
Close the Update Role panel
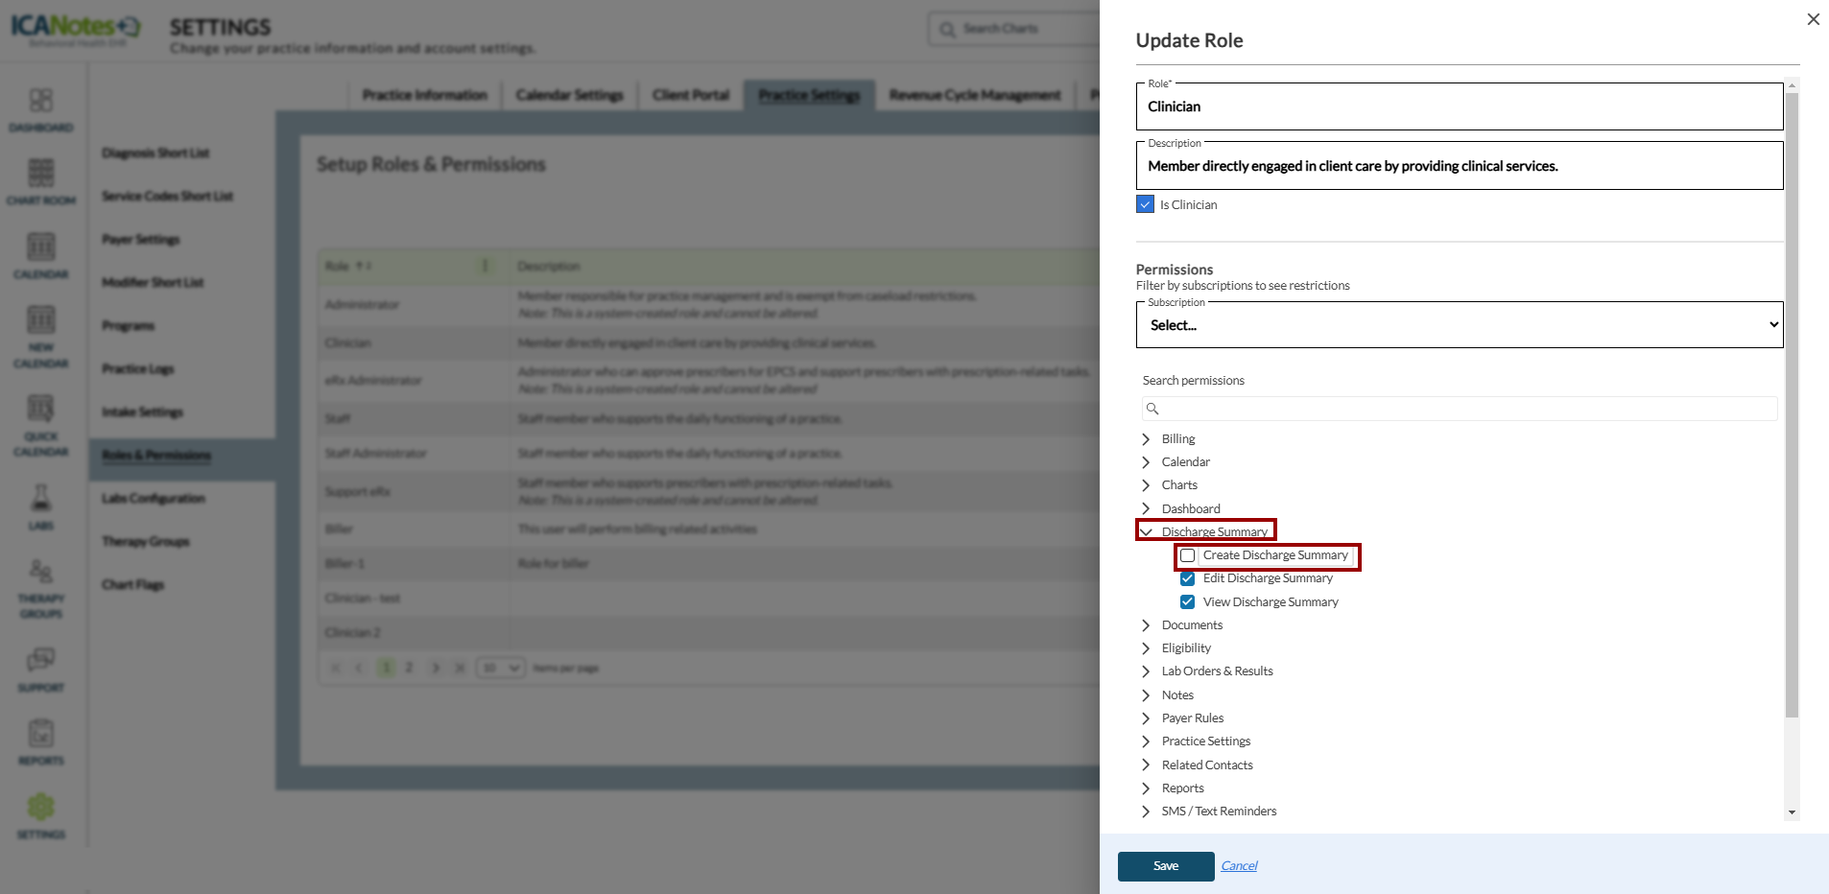1813,19
